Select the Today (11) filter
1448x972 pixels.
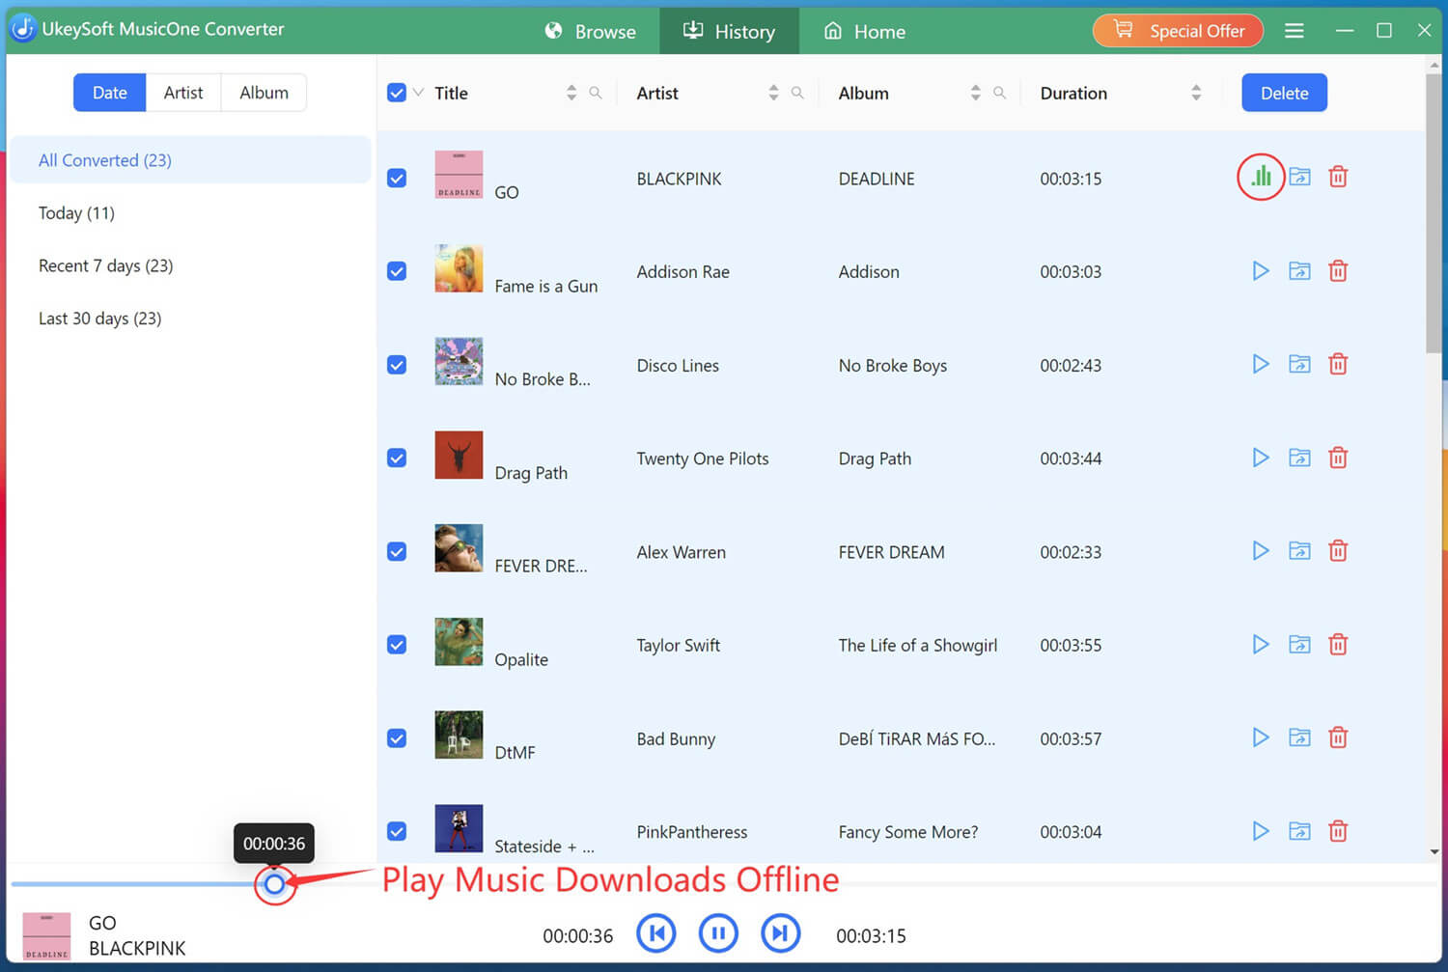[x=76, y=212]
